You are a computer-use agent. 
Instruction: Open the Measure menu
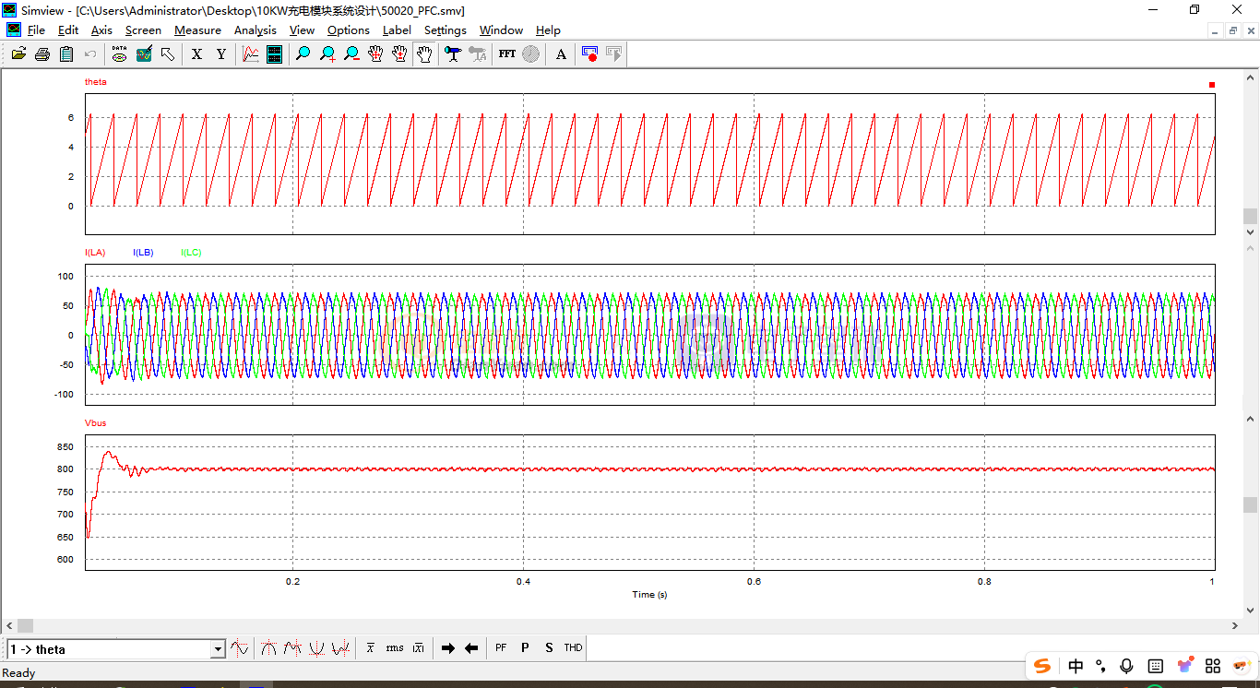coord(197,30)
